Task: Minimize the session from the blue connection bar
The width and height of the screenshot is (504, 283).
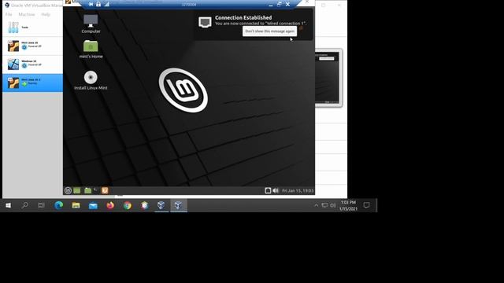Action: 271,4
